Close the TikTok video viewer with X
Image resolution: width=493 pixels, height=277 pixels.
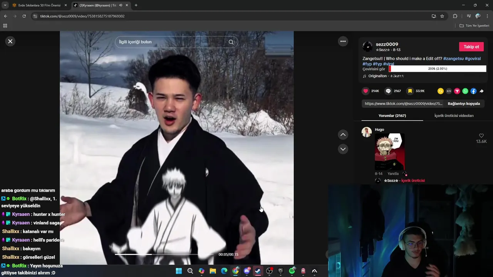coord(10,41)
